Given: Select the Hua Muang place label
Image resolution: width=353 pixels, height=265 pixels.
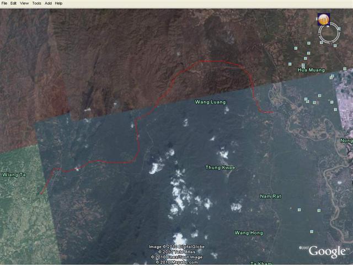Looking at the screenshot, I should point(311,70).
